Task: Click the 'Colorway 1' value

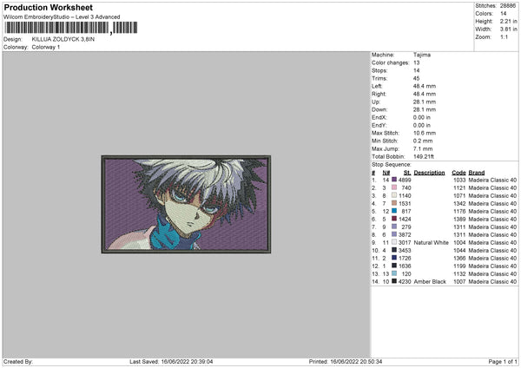Action: [x=46, y=47]
